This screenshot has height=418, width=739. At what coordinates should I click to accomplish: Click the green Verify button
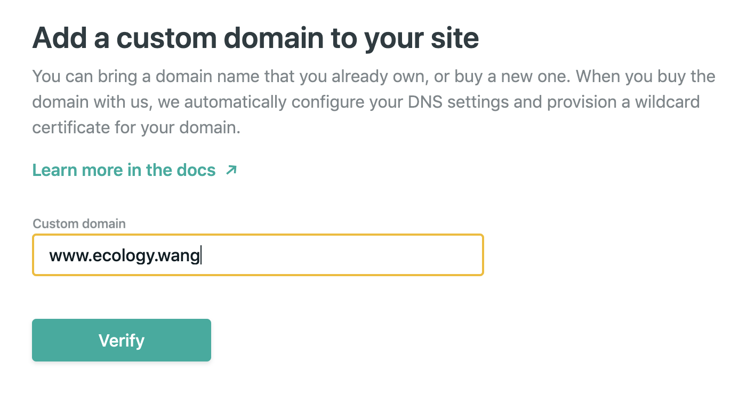pyautogui.click(x=122, y=340)
